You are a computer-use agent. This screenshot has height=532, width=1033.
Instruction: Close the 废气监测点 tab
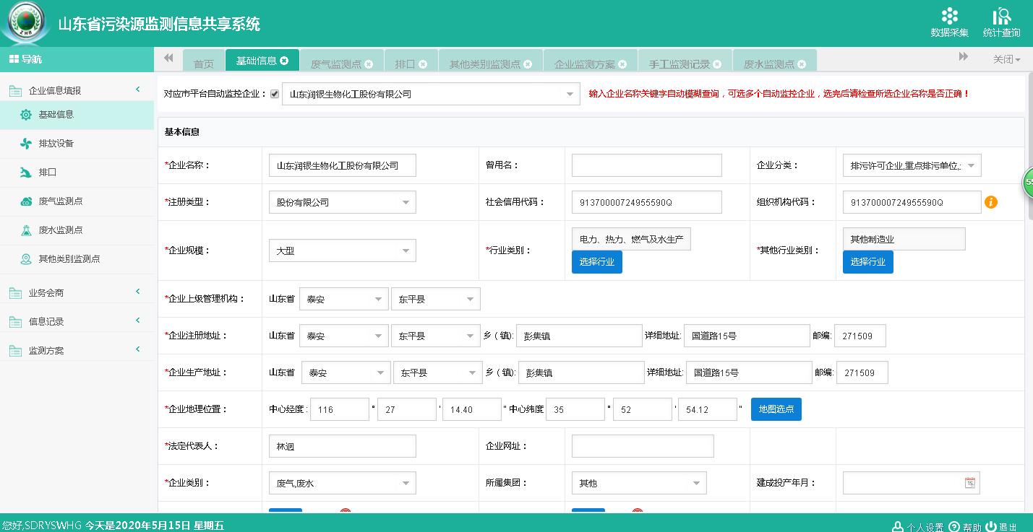(369, 64)
